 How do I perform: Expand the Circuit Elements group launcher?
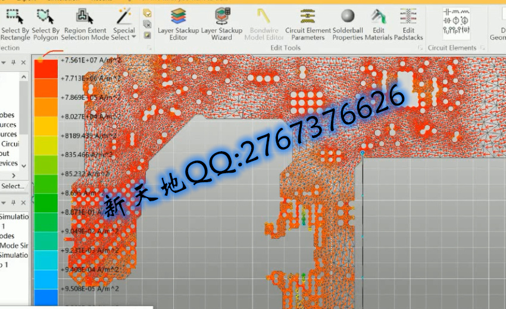pyautogui.click(x=482, y=48)
